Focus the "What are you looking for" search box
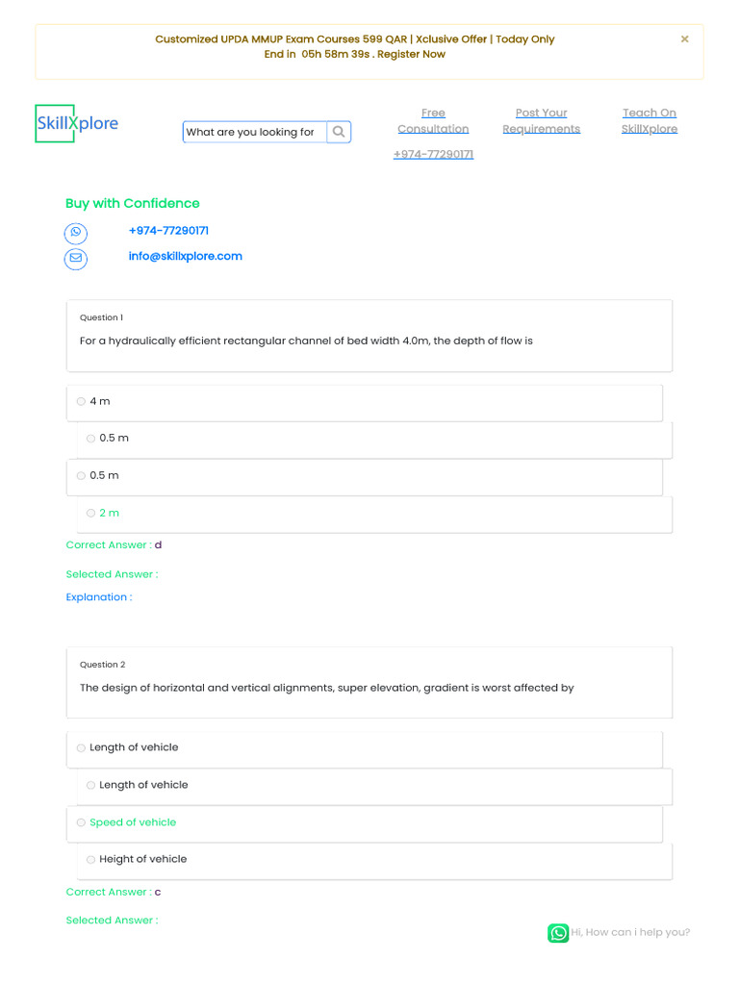The height and width of the screenshot is (985, 739). tap(254, 132)
